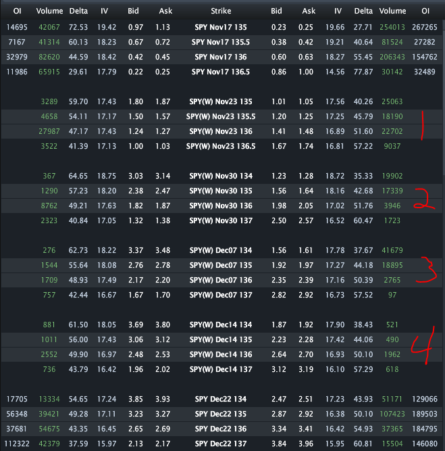
Task: Select the volume value 82620
Action: [49, 57]
